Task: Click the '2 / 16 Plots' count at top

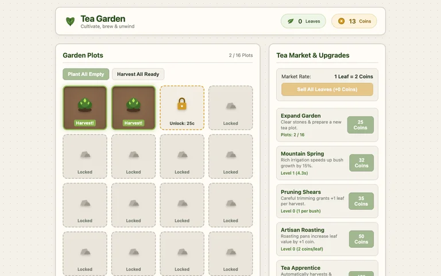Action: coord(241,55)
